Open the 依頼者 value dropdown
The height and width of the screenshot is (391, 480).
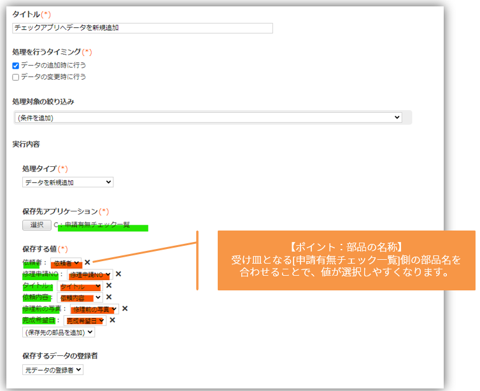pos(66,262)
